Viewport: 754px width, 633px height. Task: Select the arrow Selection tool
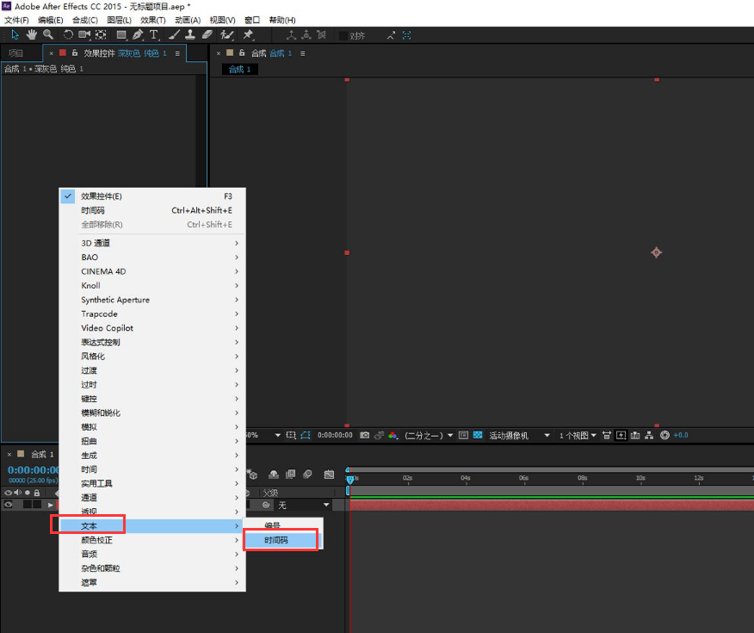[x=15, y=34]
